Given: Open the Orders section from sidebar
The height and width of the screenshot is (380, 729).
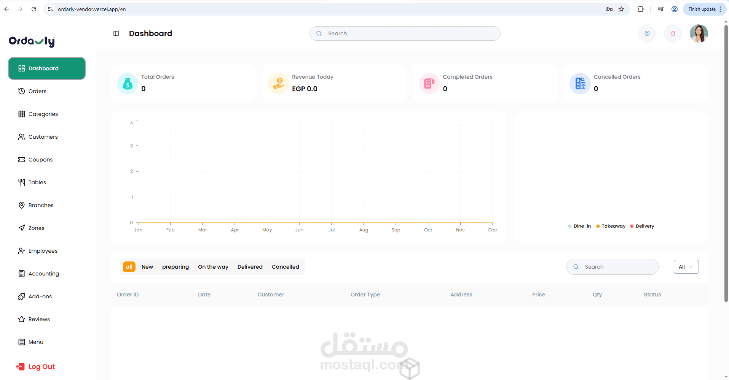Looking at the screenshot, I should click(37, 91).
